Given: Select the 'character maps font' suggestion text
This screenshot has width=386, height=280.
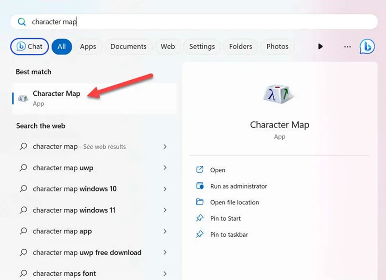Looking at the screenshot, I should (x=65, y=273).
